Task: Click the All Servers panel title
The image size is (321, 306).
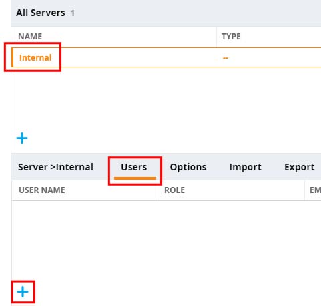Action: pos(41,13)
